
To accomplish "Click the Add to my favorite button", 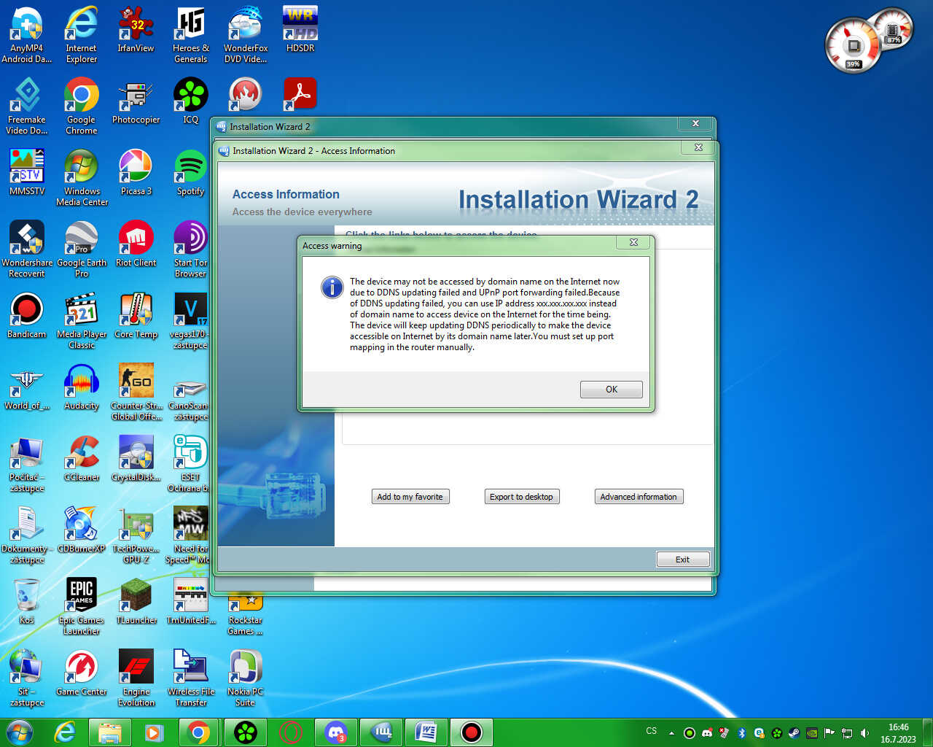I will 410,497.
